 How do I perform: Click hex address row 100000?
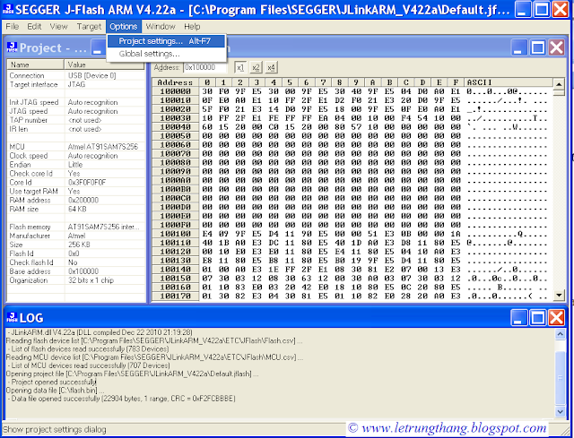coord(176,91)
